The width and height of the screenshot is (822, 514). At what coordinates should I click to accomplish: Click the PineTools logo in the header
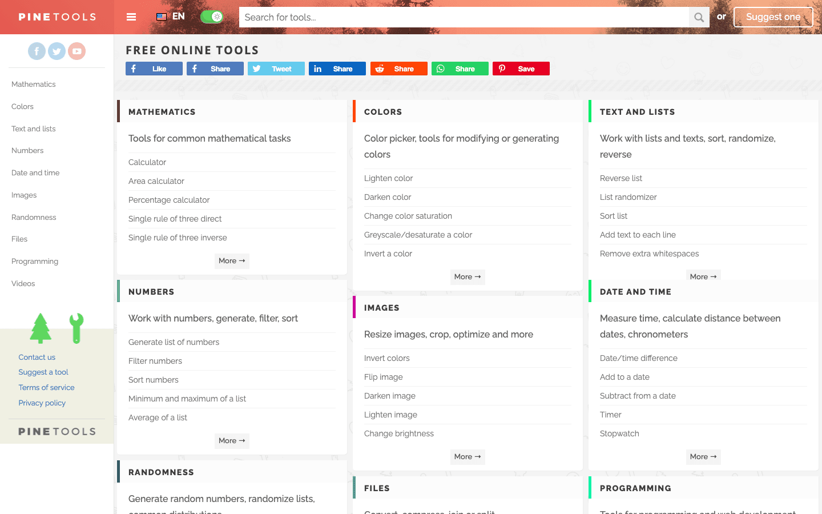tap(57, 17)
